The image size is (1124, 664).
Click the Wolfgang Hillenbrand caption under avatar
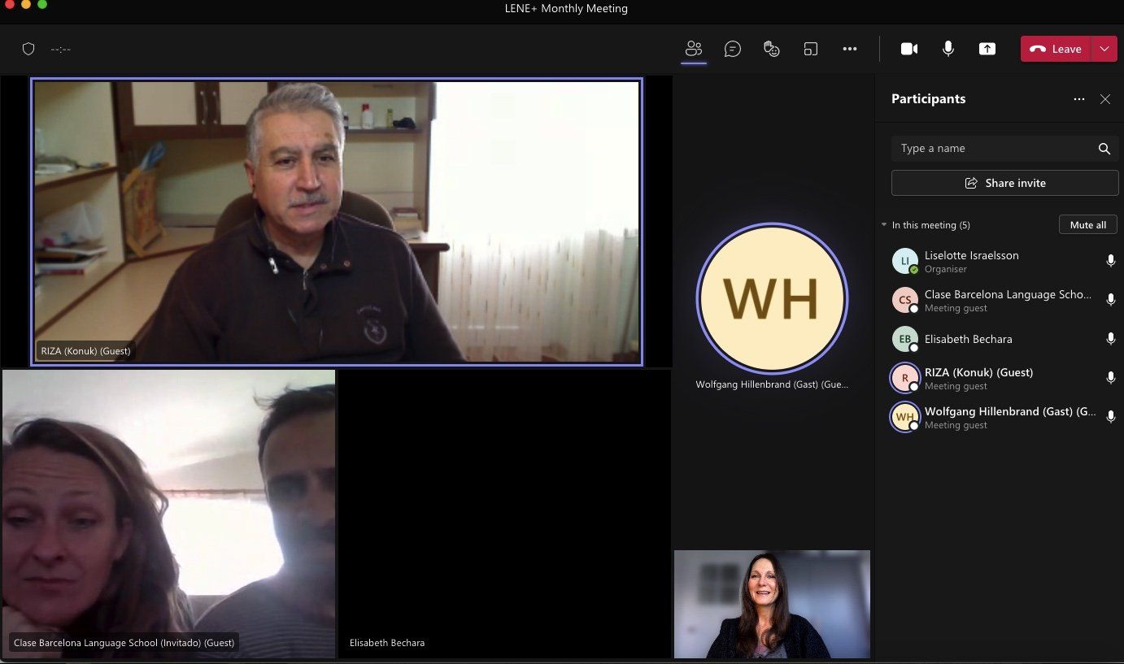[x=772, y=384]
